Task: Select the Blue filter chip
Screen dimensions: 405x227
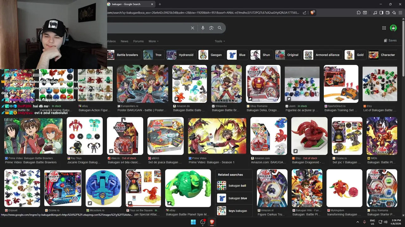Action: 237,55
